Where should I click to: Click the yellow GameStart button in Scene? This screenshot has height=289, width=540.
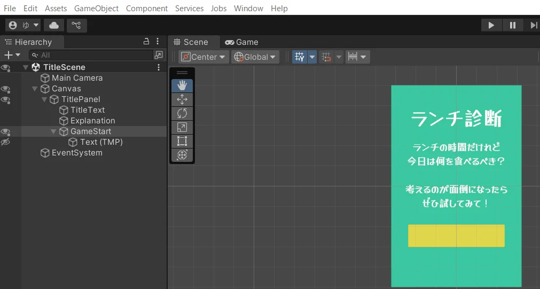point(456,236)
